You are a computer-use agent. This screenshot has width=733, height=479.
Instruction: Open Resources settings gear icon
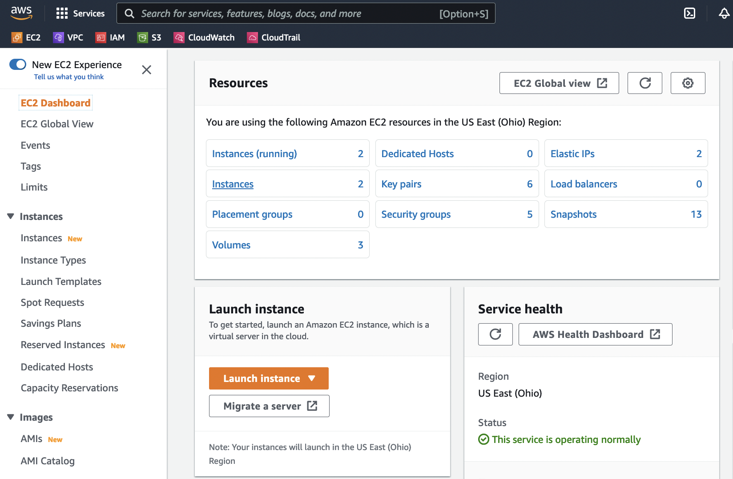coord(688,83)
